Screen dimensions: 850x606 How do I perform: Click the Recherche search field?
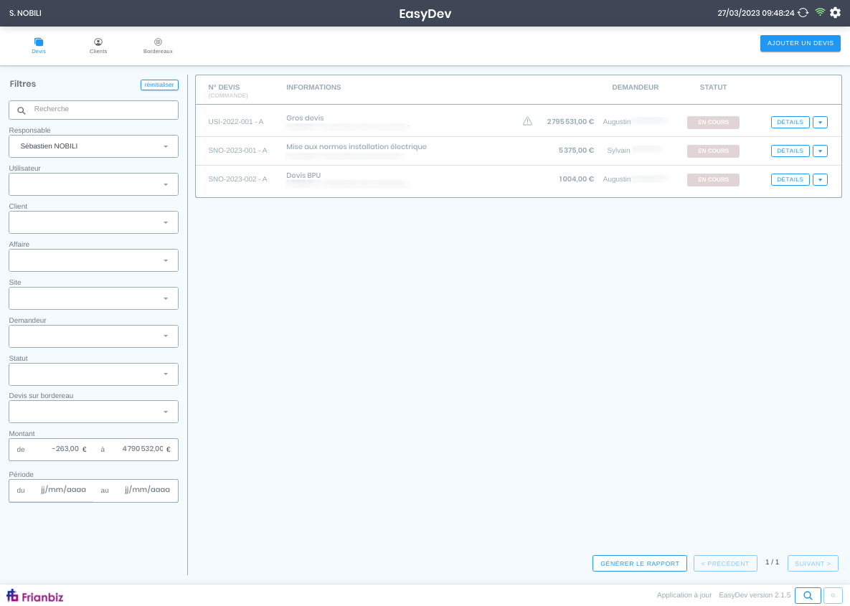93,110
